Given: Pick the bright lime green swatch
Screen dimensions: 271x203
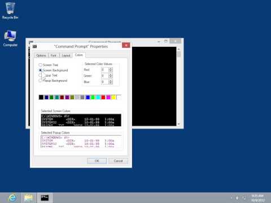Looking at the screenshot, I should point(93,97).
